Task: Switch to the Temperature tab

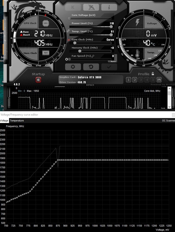Action: click(17, 121)
